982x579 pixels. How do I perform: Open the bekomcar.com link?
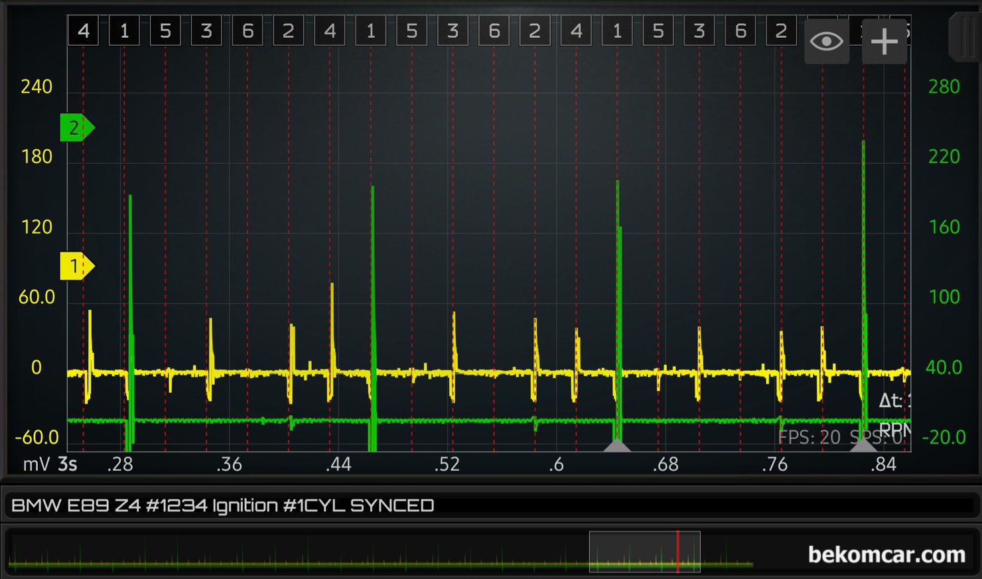886,554
